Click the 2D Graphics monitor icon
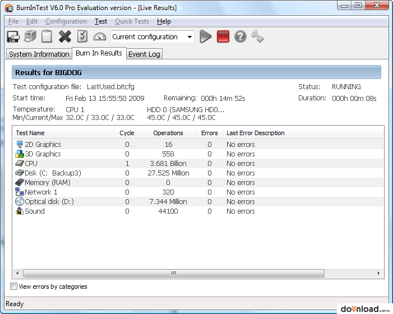 [20, 144]
